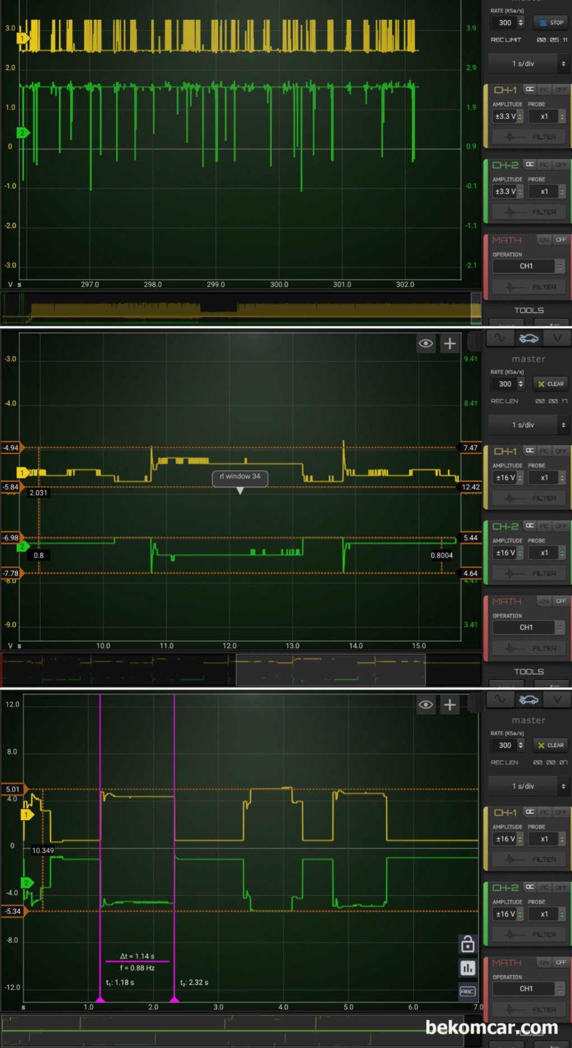Click the V mode icon beside REC LEN 00:00:17
Screen dimensions: 572x1048
tap(557, 338)
